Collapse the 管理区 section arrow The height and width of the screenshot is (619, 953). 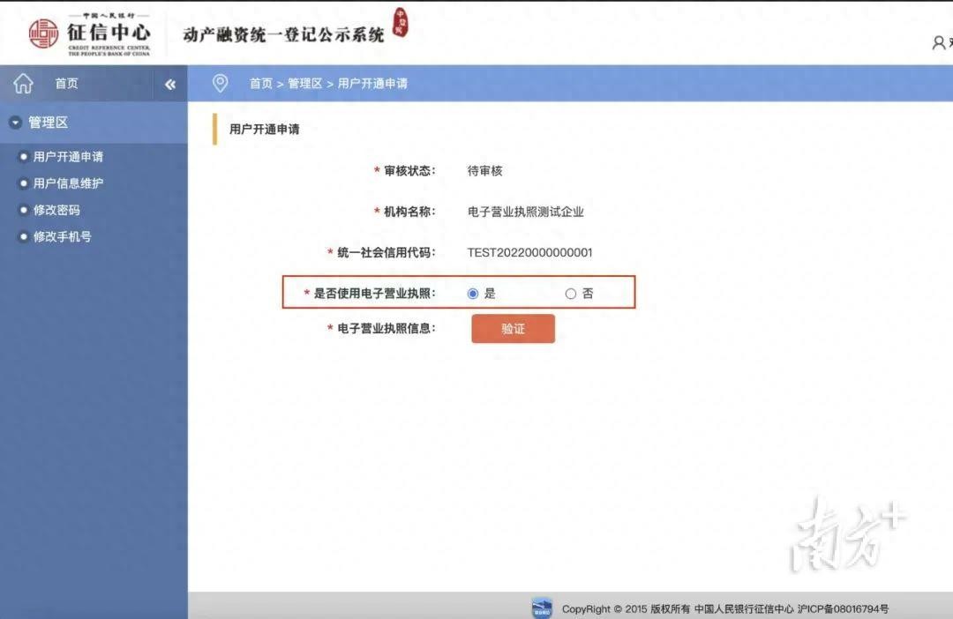pyautogui.click(x=15, y=123)
